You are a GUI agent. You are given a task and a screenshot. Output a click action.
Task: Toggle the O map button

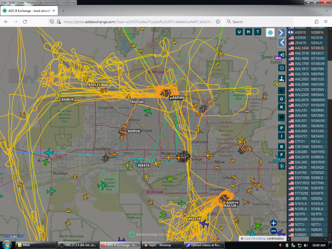(x=281, y=99)
